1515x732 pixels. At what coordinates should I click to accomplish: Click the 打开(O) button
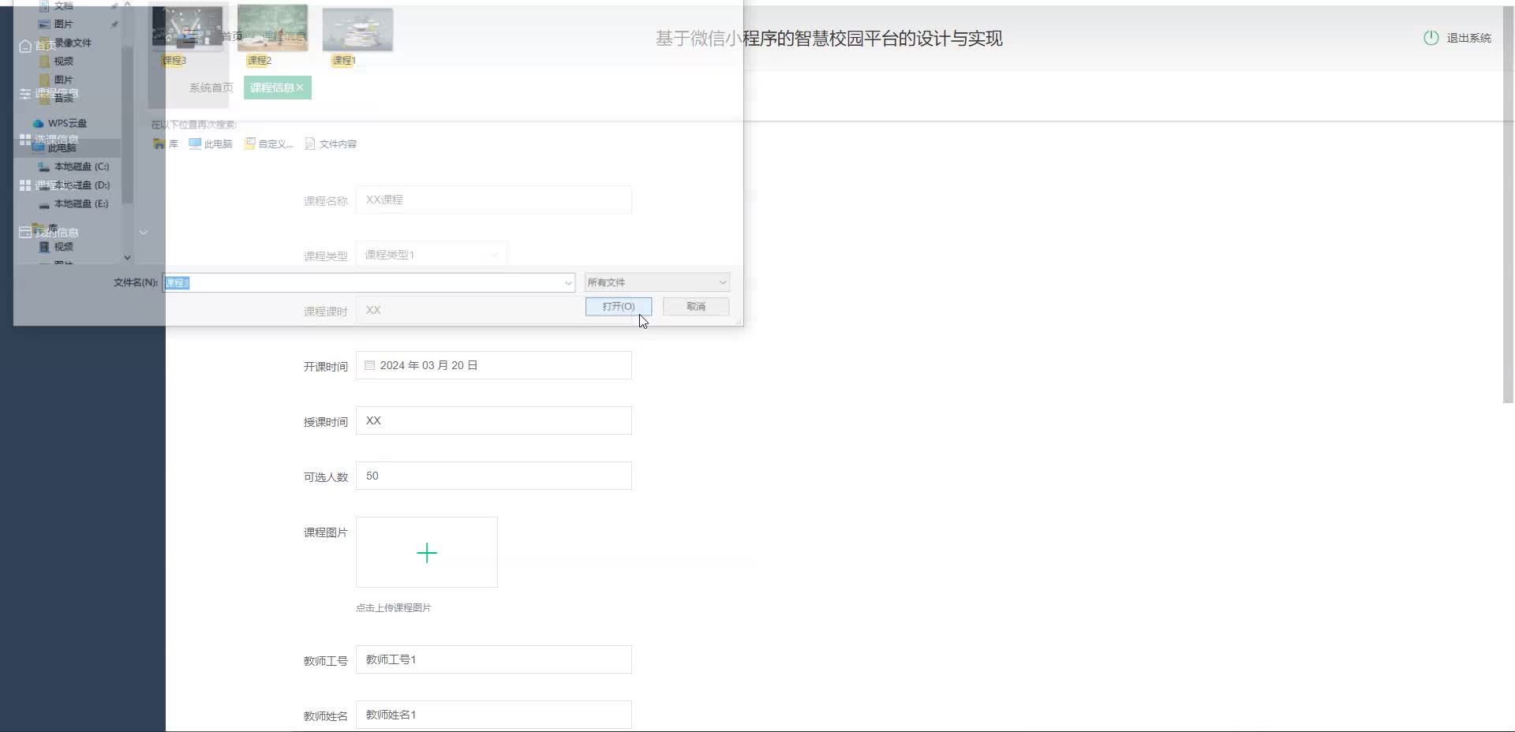(619, 307)
